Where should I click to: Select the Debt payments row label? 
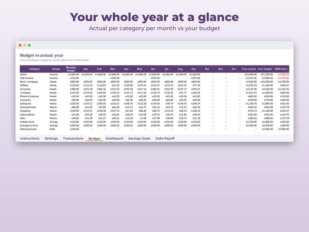click(x=28, y=129)
